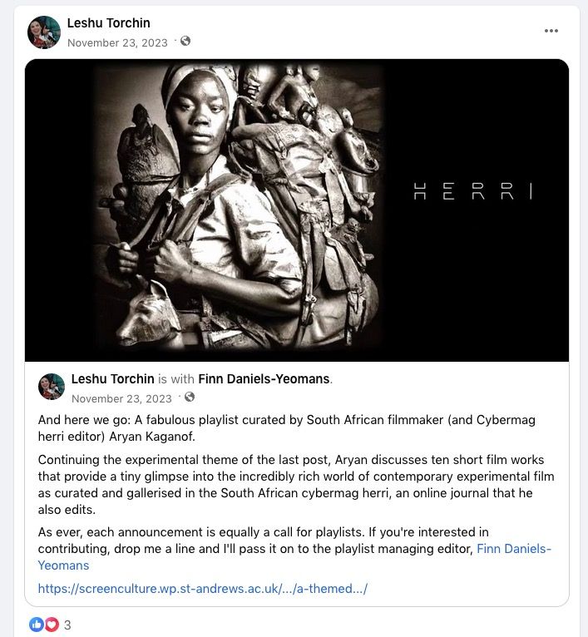Open the post options three-dots menu
Screen dimensions: 588x637
coord(551,31)
